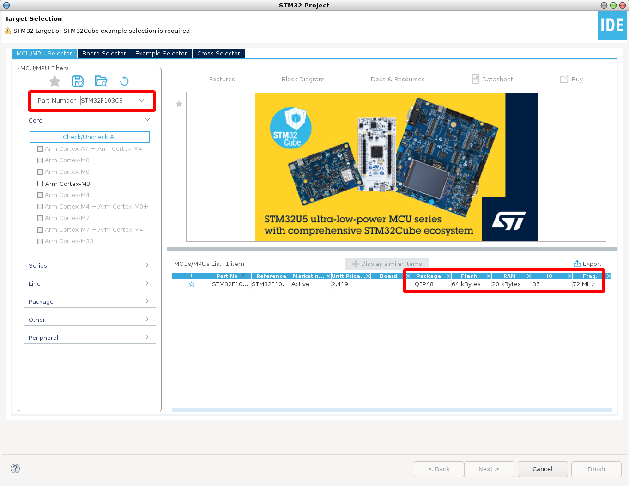Click the Export icon
Screen dimensions: 629x486
pos(577,264)
